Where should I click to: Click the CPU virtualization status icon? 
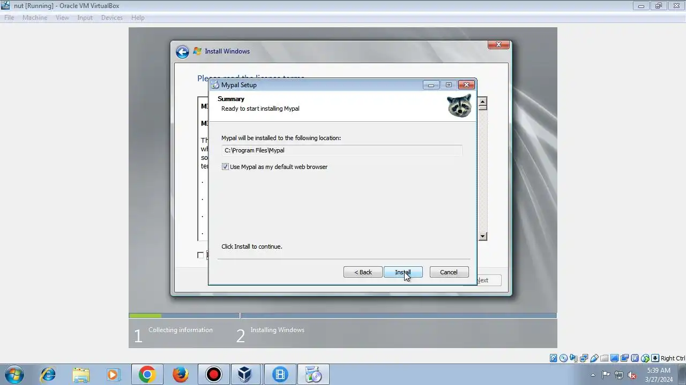pos(635,358)
